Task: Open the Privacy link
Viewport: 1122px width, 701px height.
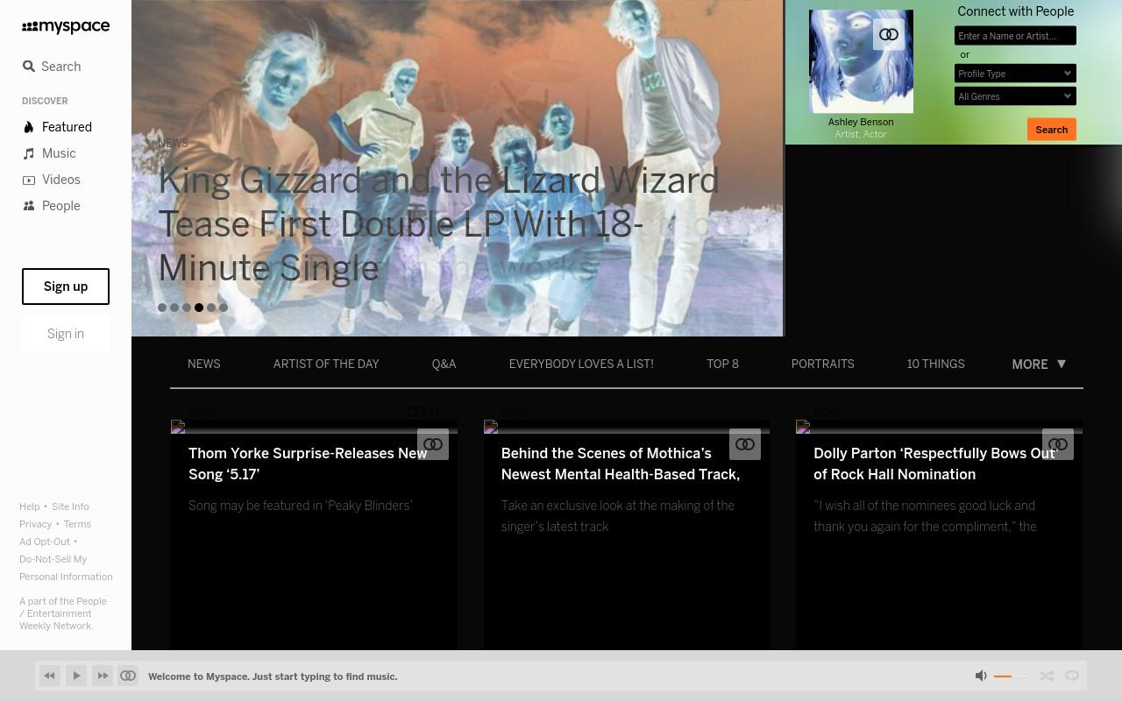Action: point(36,524)
